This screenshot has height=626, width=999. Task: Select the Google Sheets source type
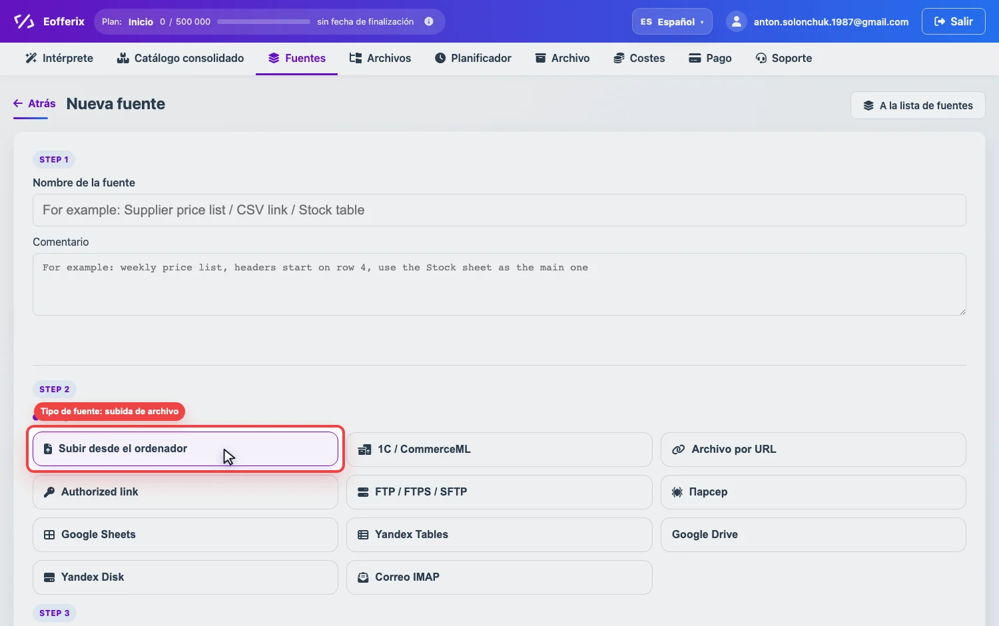tap(185, 535)
